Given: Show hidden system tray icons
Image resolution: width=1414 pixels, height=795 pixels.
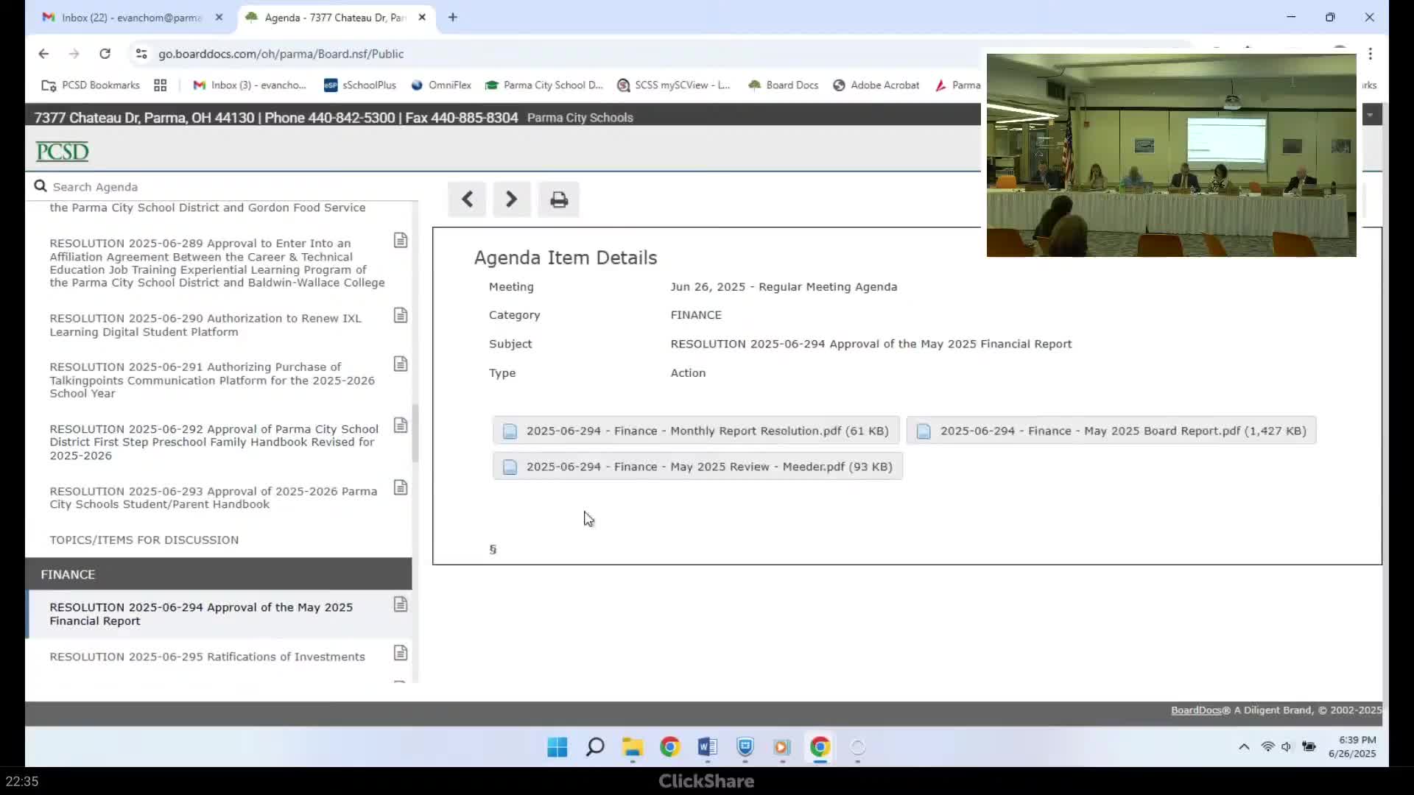Looking at the screenshot, I should point(1244,746).
